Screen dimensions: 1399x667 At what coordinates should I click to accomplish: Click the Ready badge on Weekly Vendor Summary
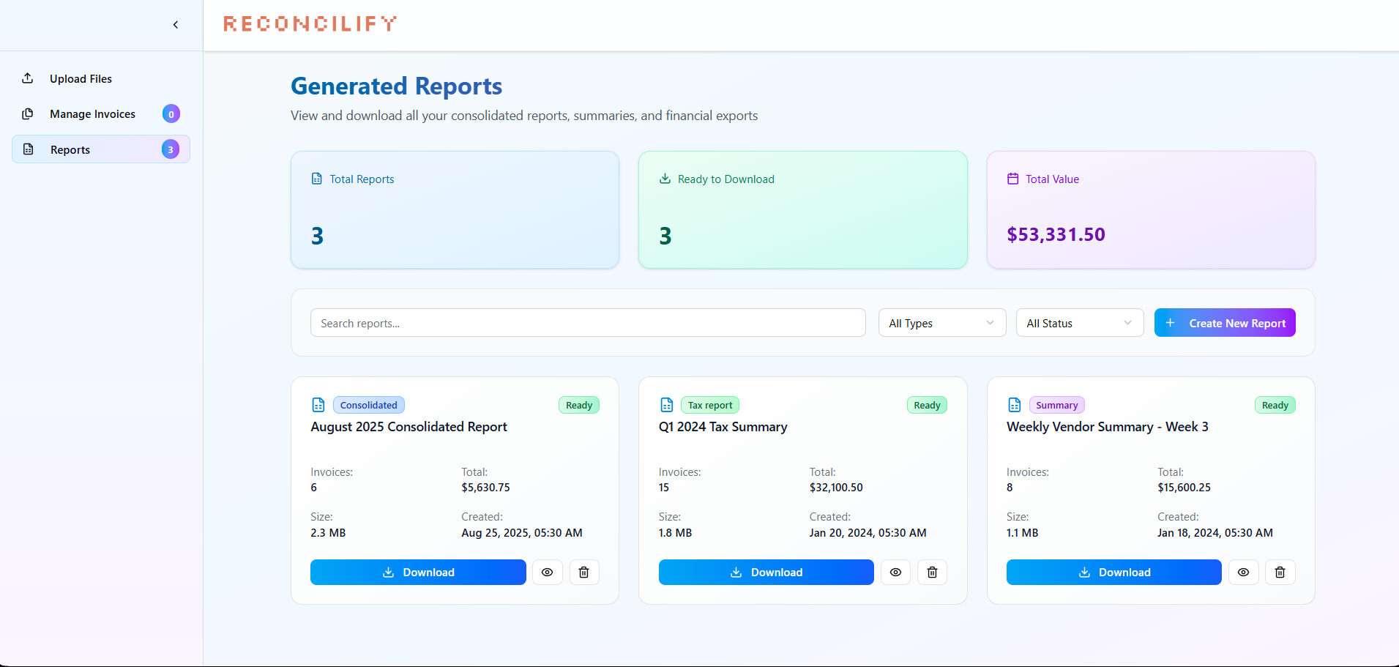coord(1275,405)
